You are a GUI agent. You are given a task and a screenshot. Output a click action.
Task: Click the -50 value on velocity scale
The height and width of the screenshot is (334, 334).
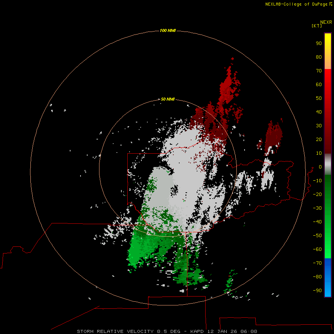[x=317, y=236]
